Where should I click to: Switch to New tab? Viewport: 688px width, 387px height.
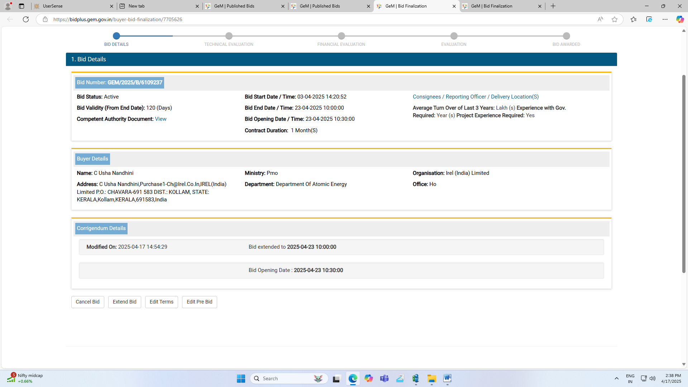tap(160, 6)
